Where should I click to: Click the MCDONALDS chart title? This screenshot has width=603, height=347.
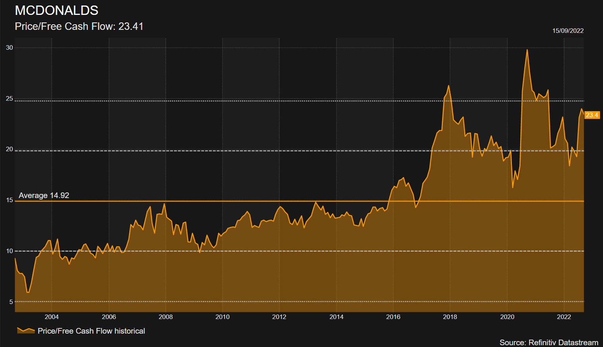(57, 11)
